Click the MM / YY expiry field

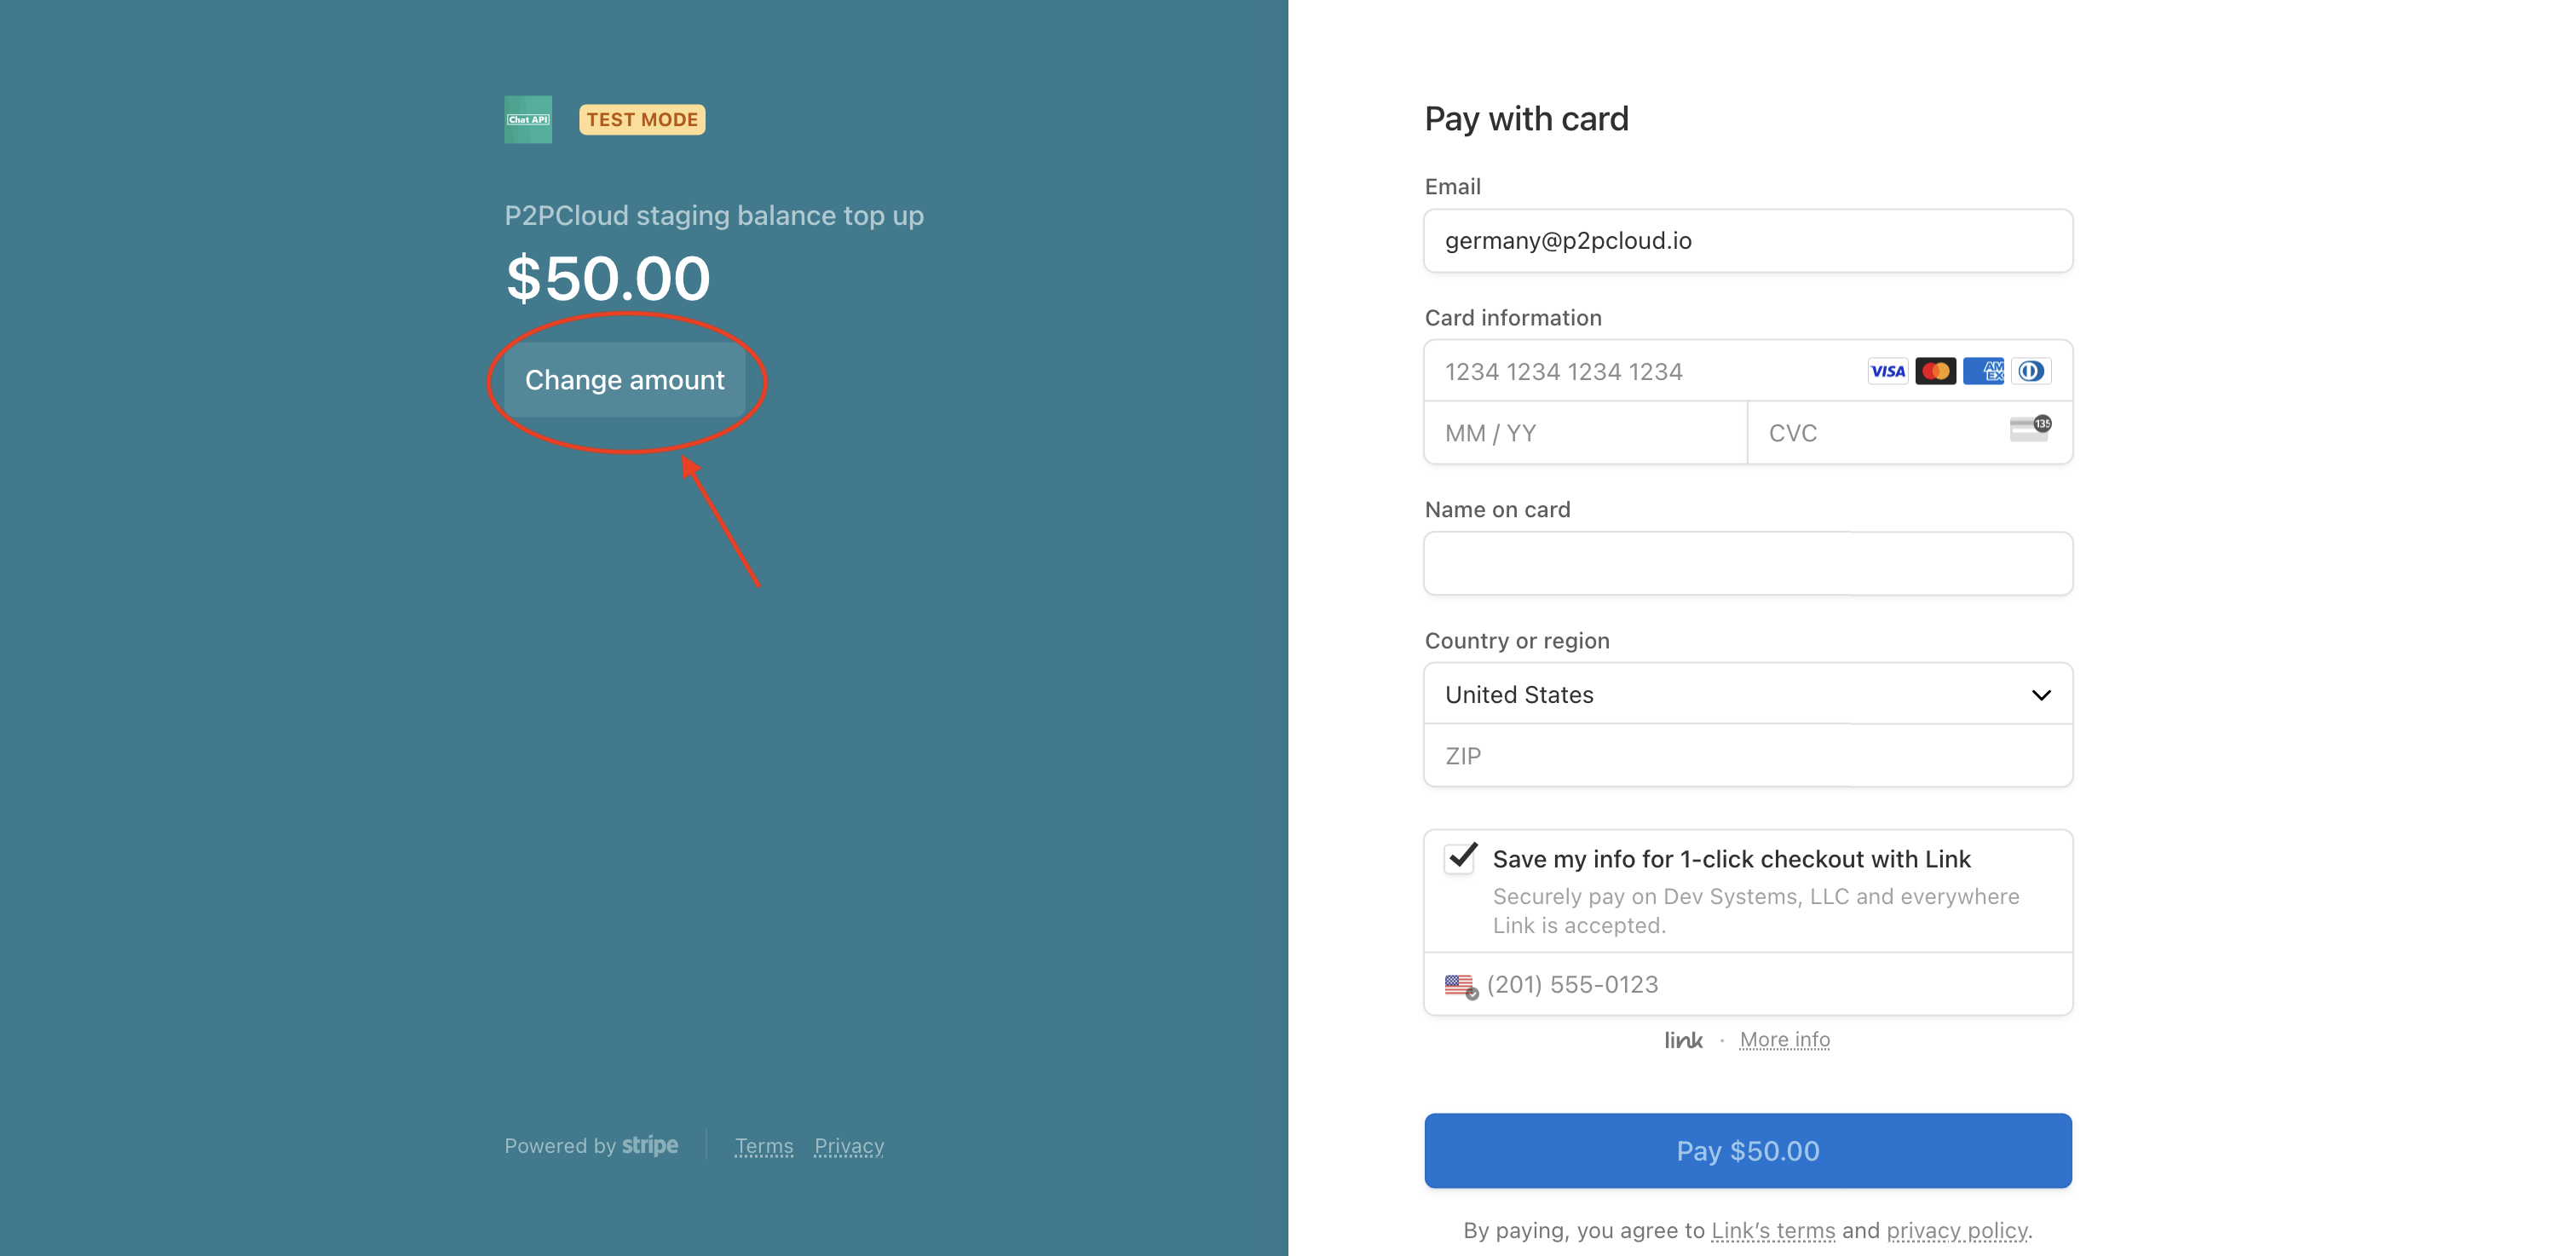(x=1585, y=434)
